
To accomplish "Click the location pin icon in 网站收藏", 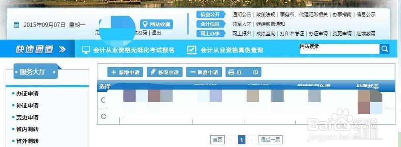I will [x=145, y=24].
